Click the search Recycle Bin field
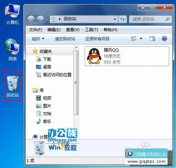The height and width of the screenshot is (168, 176). (150, 19)
